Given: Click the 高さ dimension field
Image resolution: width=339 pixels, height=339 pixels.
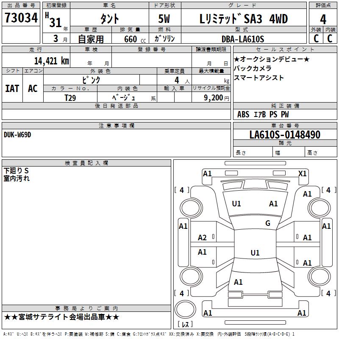Looking at the screenshot, I should 321,152.
